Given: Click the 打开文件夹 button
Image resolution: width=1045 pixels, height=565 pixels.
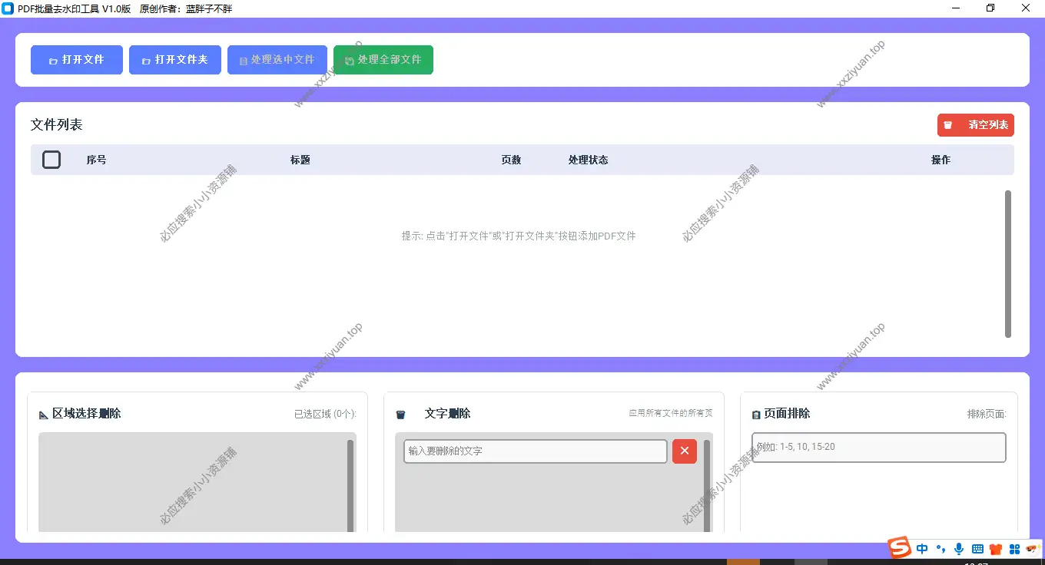Looking at the screenshot, I should 174,59.
